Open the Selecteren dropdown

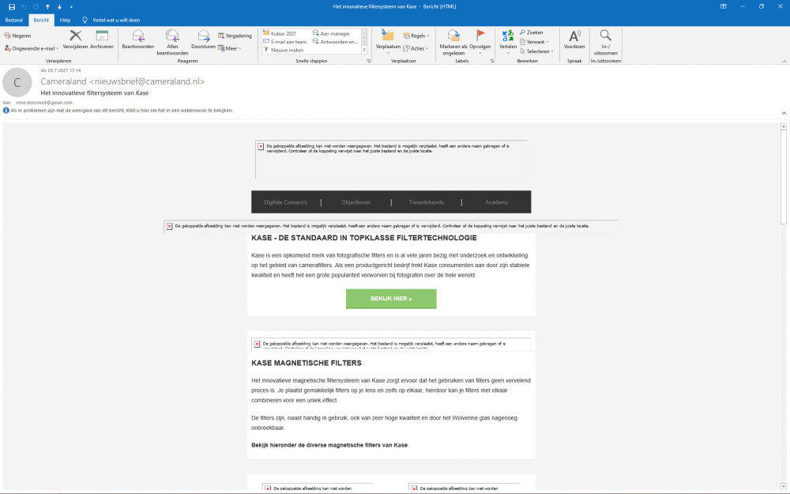point(537,51)
